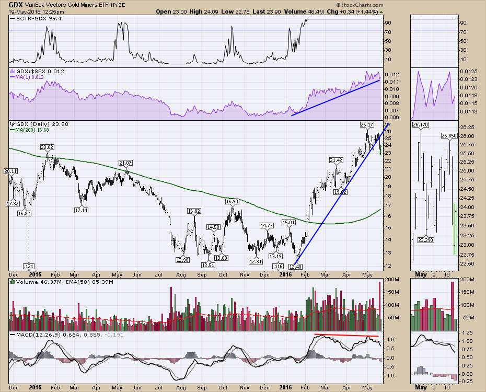The height and width of the screenshot is (392, 486).
Task: Click the purple line marker before MA(1)
Action: point(13,77)
